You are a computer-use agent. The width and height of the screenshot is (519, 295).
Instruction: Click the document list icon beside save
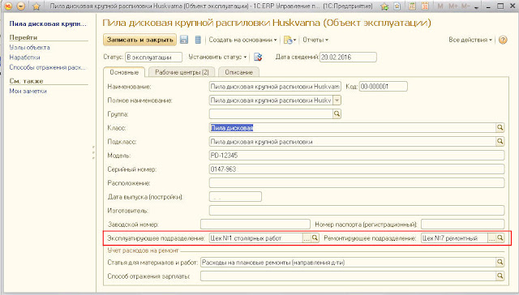198,40
